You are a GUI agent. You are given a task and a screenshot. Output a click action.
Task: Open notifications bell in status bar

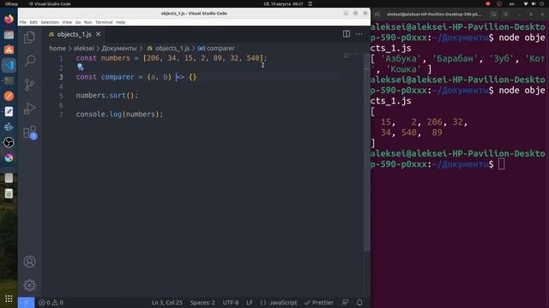coord(359,302)
